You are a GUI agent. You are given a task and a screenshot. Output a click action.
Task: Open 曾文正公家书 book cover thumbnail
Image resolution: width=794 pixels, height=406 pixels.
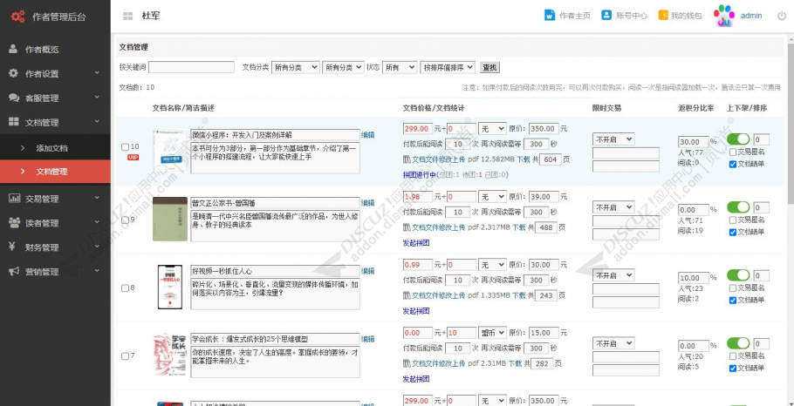click(170, 219)
